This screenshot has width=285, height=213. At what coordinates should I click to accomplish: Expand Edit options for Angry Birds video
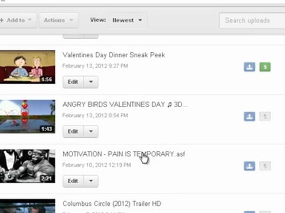[91, 131]
